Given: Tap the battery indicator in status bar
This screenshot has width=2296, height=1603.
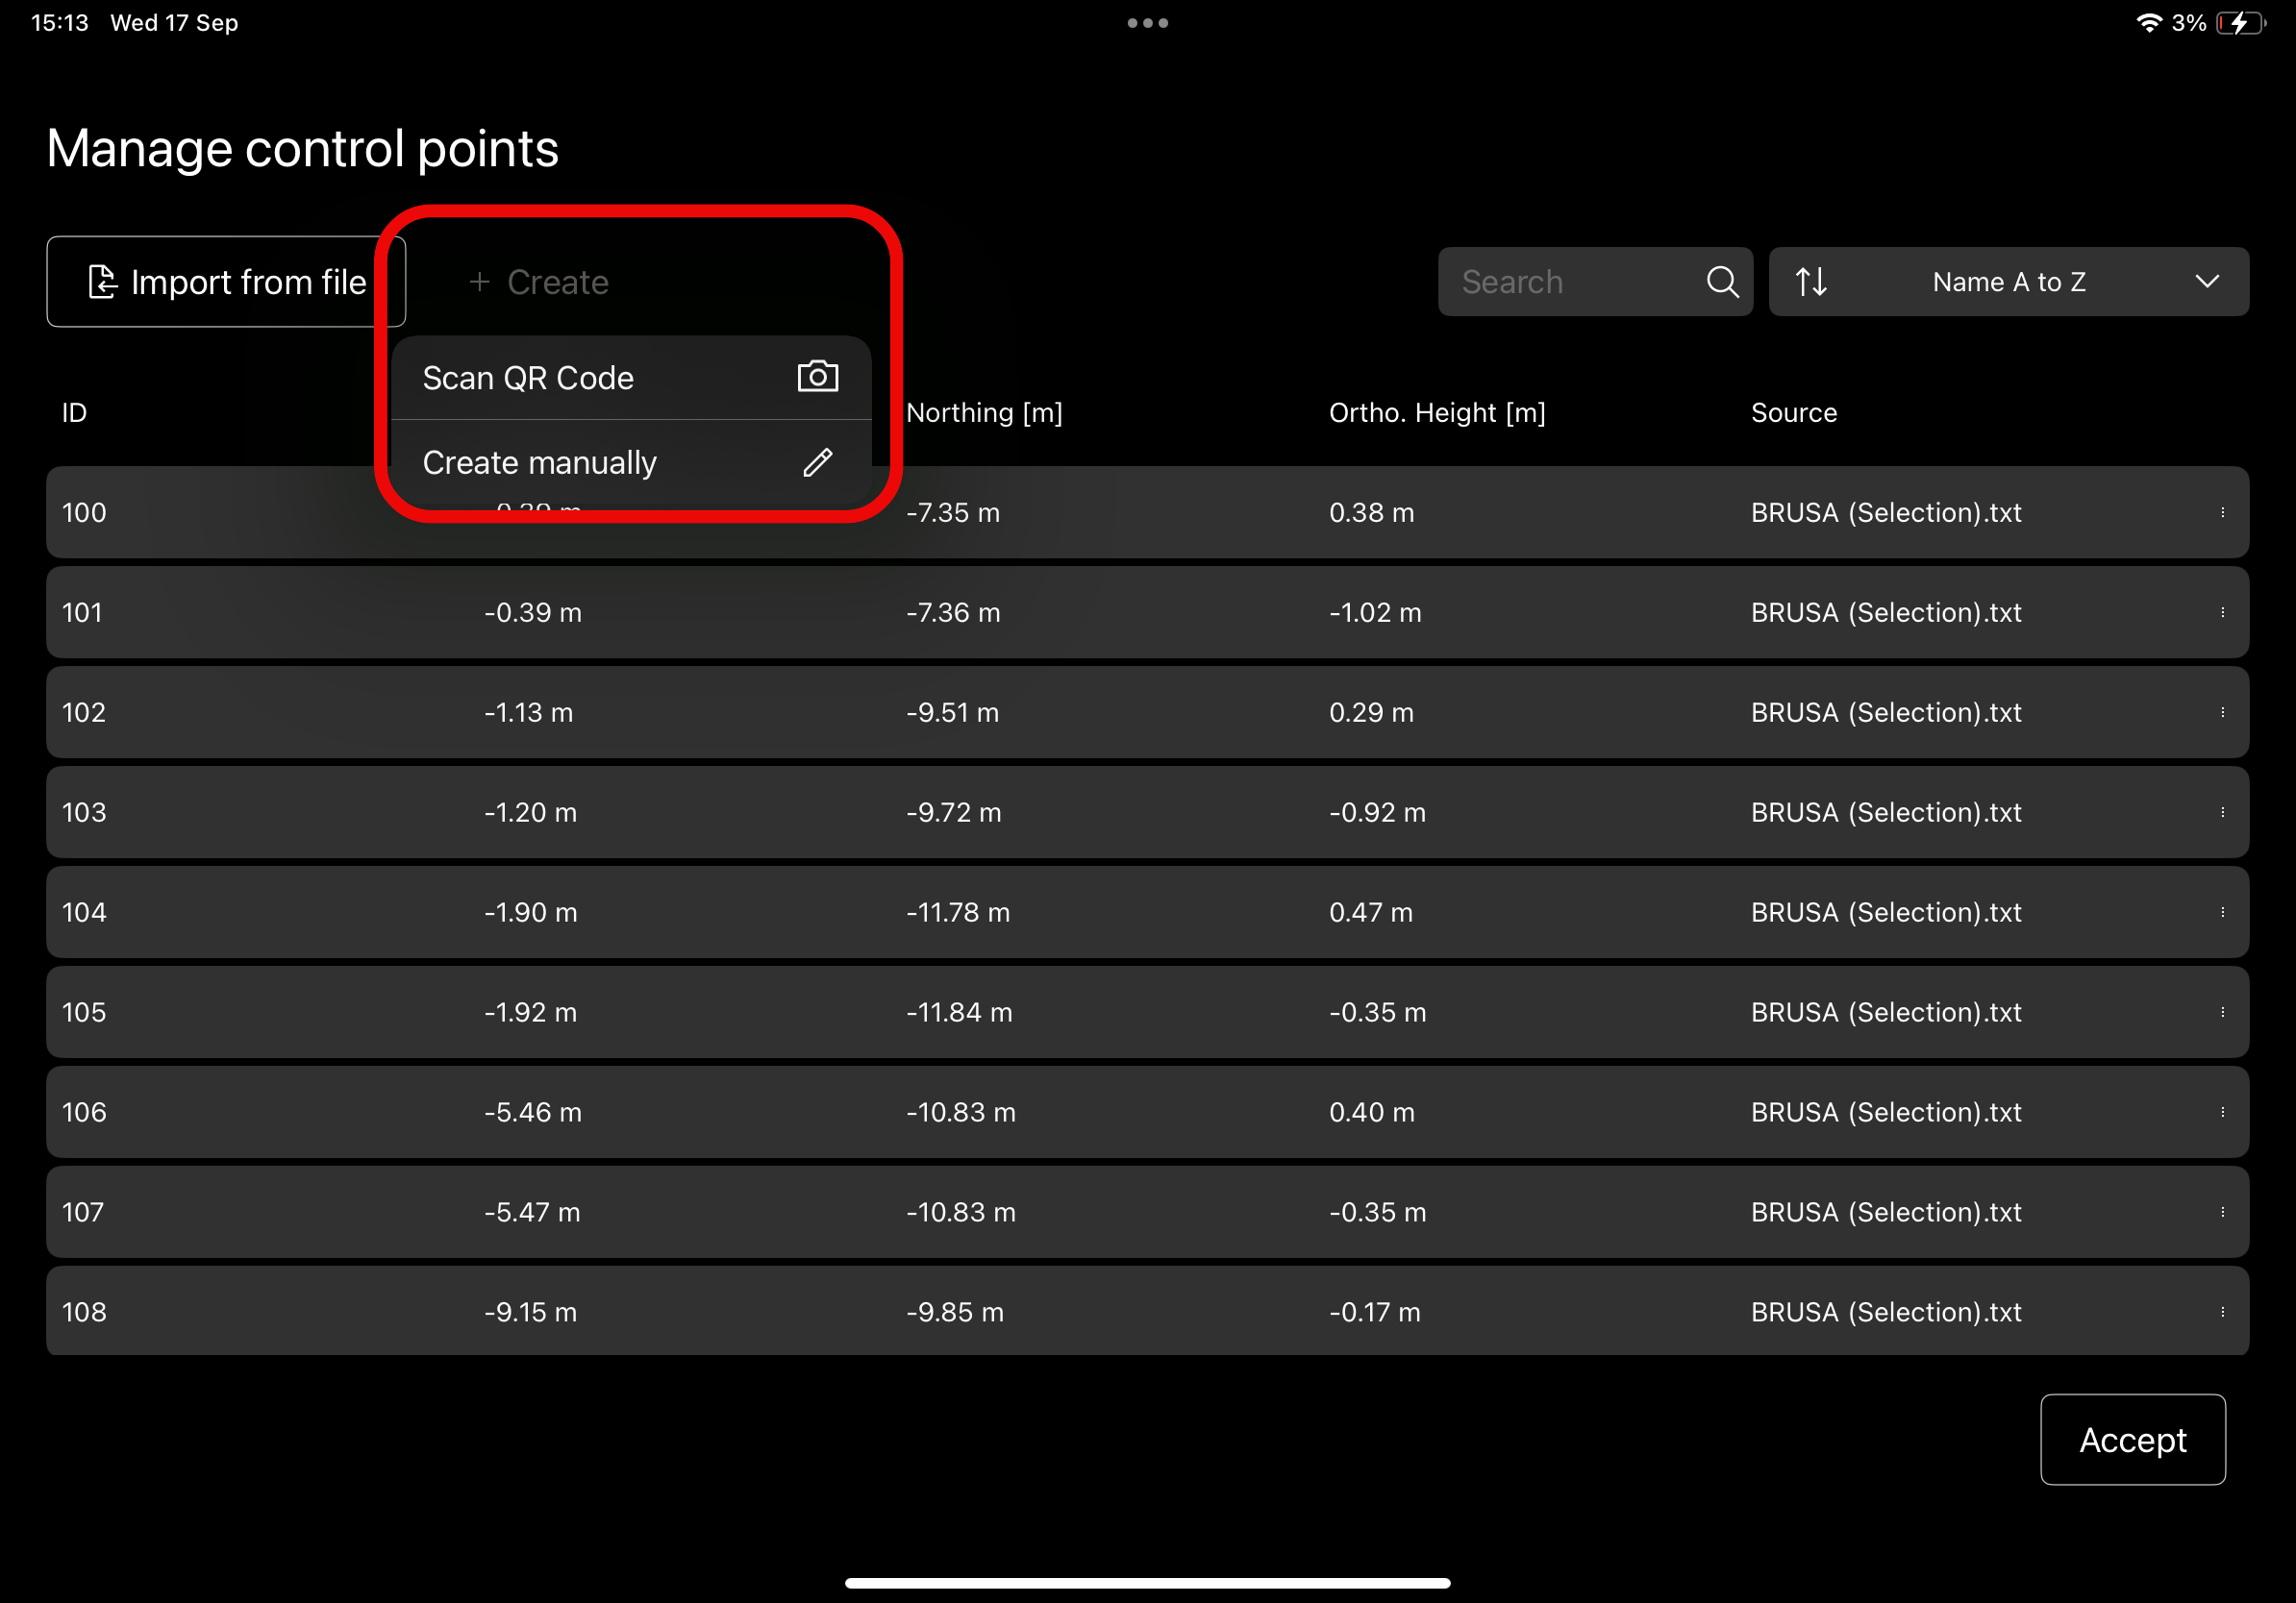Looking at the screenshot, I should (x=2239, y=23).
